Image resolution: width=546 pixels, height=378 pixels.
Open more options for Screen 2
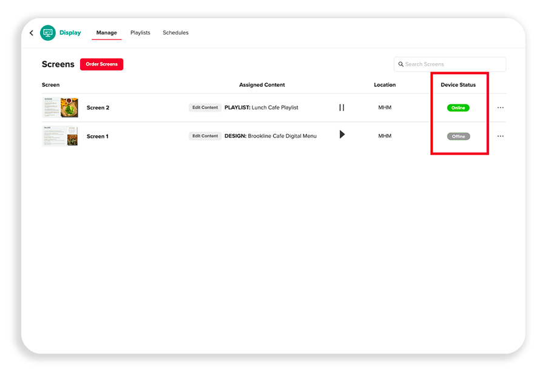500,107
